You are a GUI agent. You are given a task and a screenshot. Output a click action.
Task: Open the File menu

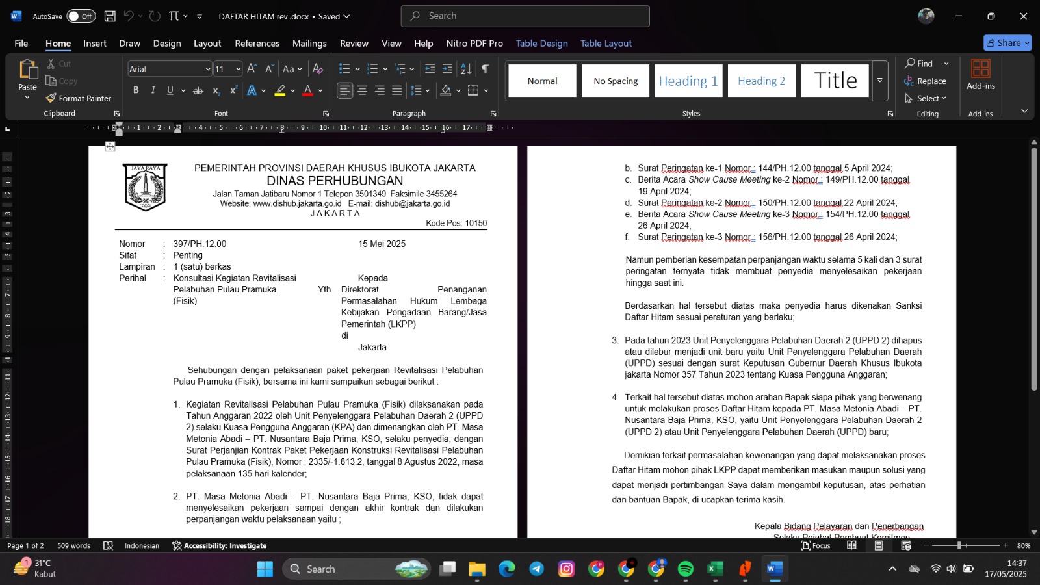(21, 44)
